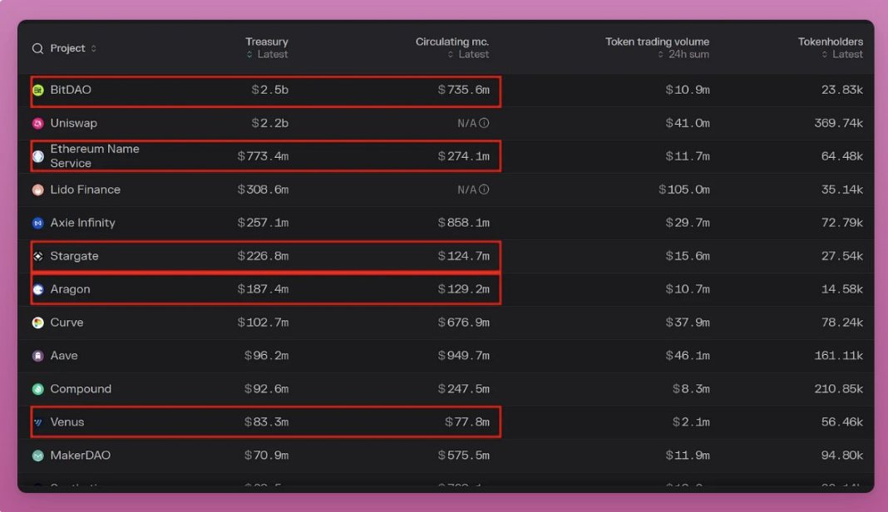Click the BitDAO project logo icon
Screen dimensions: 888x512
coord(38,90)
